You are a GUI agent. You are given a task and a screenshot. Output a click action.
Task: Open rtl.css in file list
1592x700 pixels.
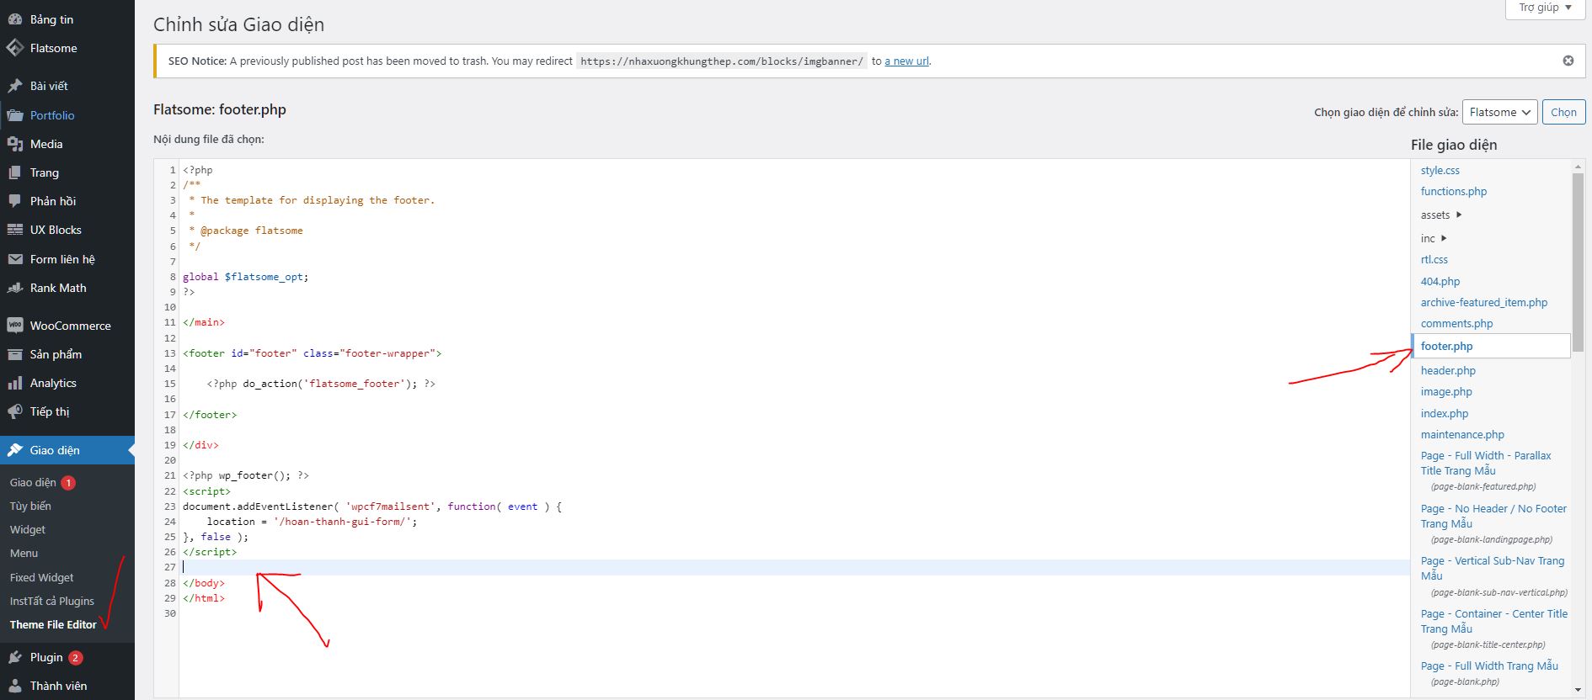(x=1434, y=259)
